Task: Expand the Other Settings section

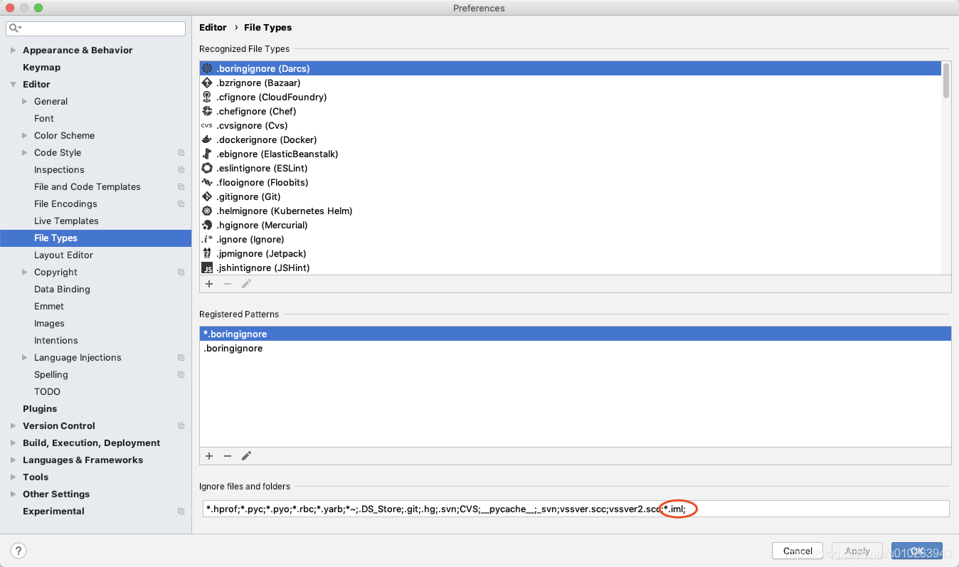Action: point(13,494)
